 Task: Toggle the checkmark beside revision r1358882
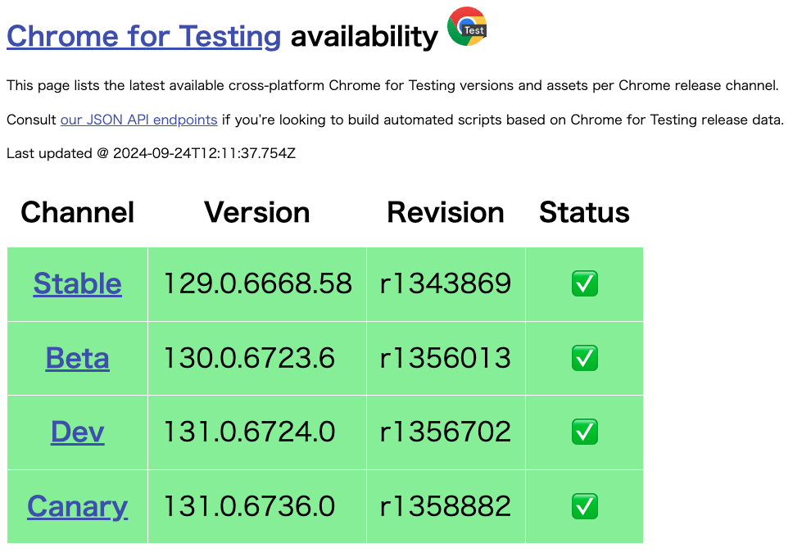click(584, 507)
